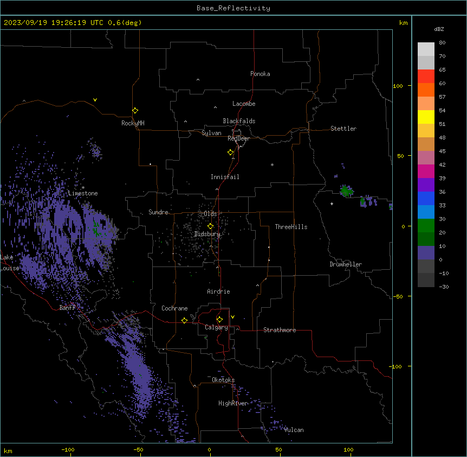Click the Lake Louise label
Image resolution: width=467 pixels, height=457 pixels.
pyautogui.click(x=10, y=263)
